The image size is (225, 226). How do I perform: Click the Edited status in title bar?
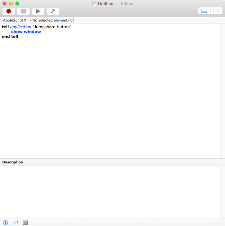[127, 4]
